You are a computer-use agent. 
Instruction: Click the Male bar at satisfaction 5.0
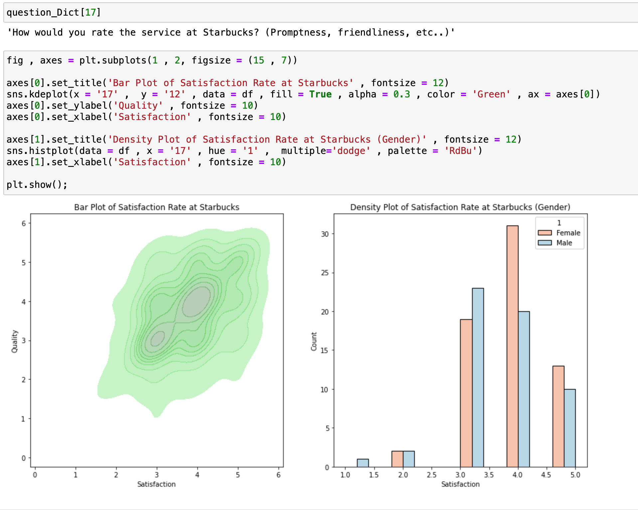pyautogui.click(x=569, y=428)
